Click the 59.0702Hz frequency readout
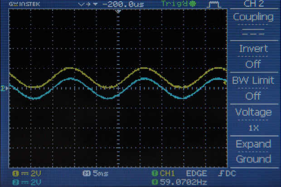The image size is (281, 187). (184, 182)
